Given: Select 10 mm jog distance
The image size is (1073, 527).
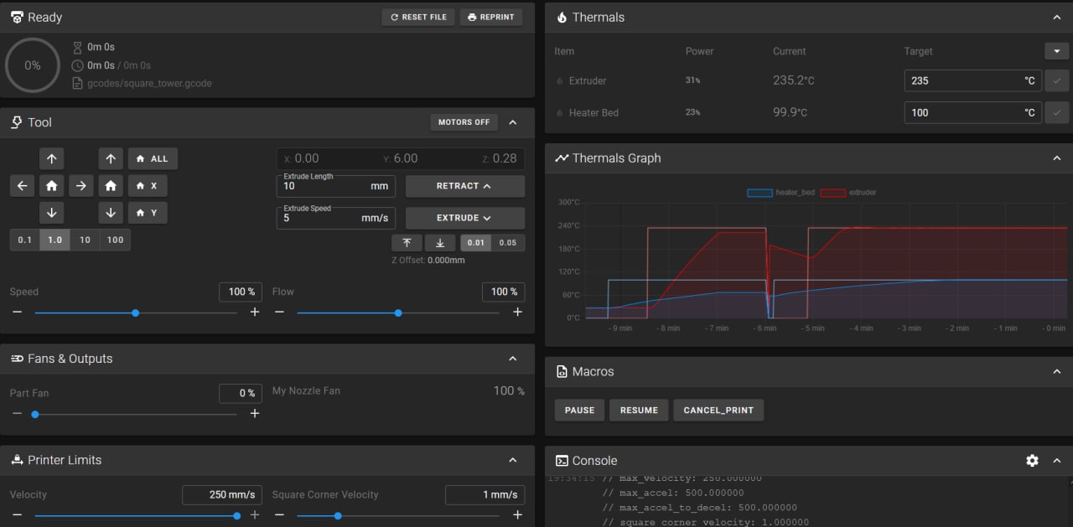Looking at the screenshot, I should (86, 240).
